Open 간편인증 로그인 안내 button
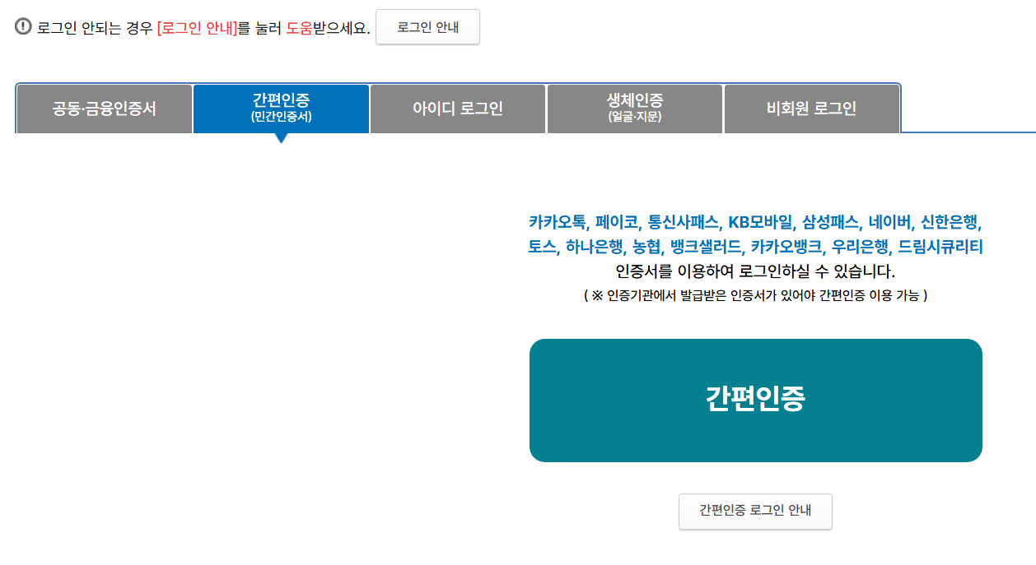The height and width of the screenshot is (565, 1036). click(755, 511)
